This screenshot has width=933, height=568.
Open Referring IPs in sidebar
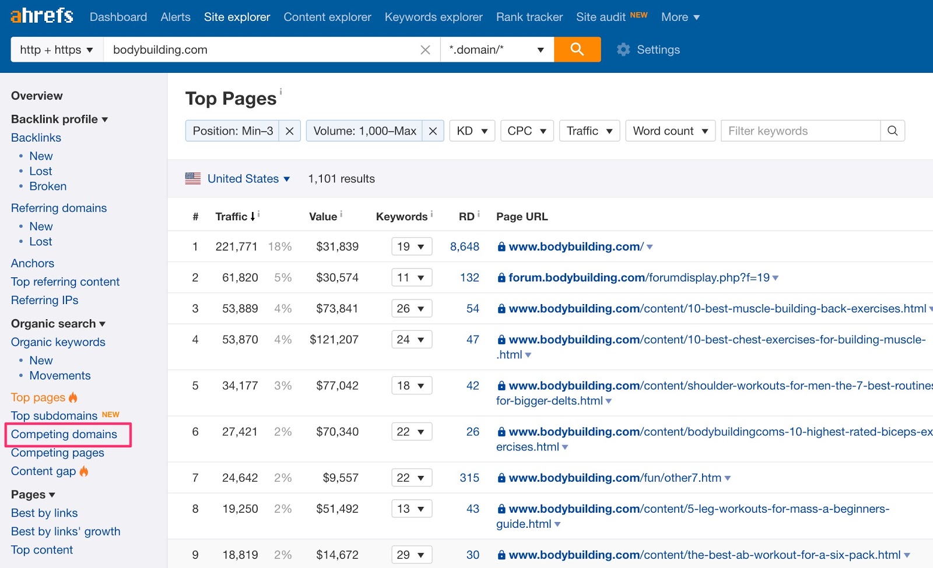pyautogui.click(x=44, y=300)
